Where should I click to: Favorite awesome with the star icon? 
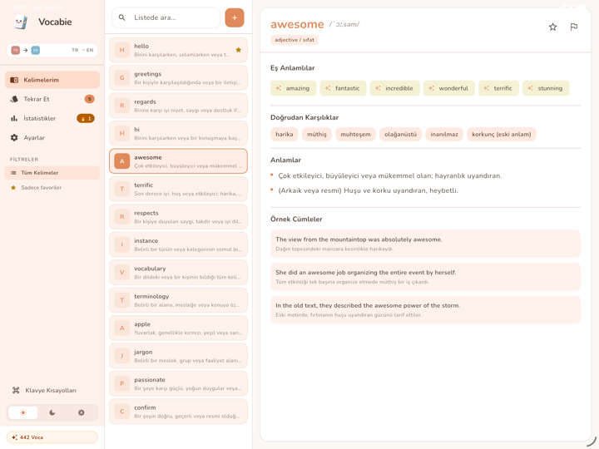(552, 27)
